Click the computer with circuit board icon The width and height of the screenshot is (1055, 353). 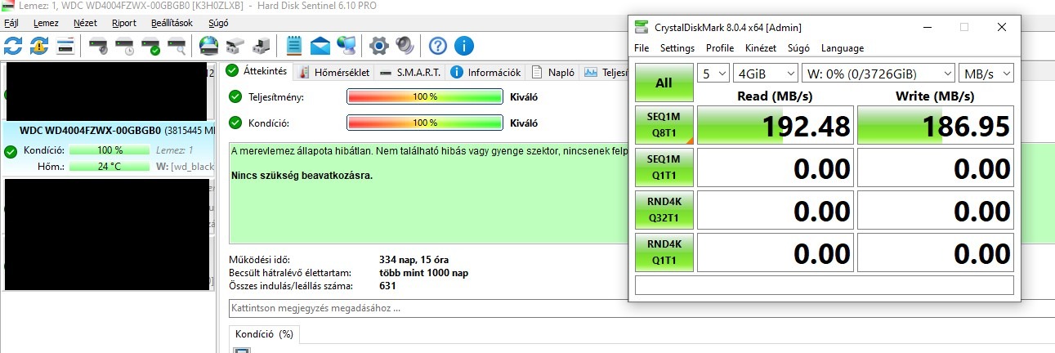(x=262, y=45)
